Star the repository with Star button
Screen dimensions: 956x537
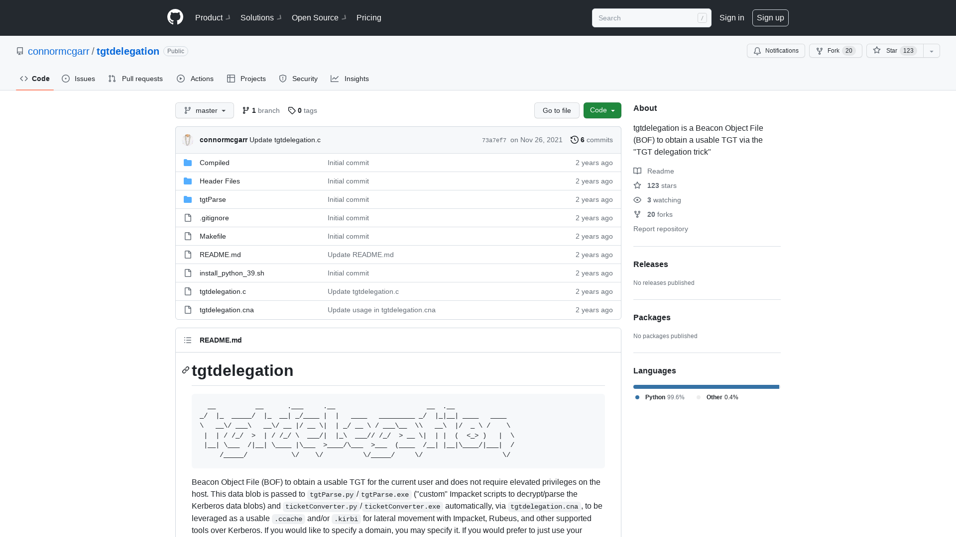coord(895,51)
